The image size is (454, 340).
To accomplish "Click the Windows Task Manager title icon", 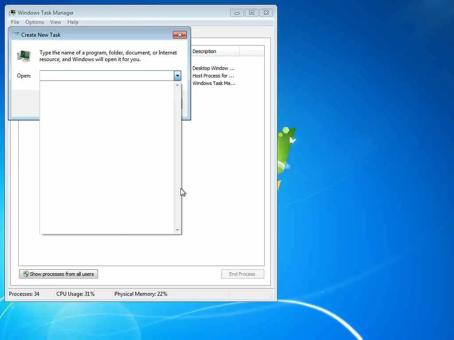I will (12, 12).
